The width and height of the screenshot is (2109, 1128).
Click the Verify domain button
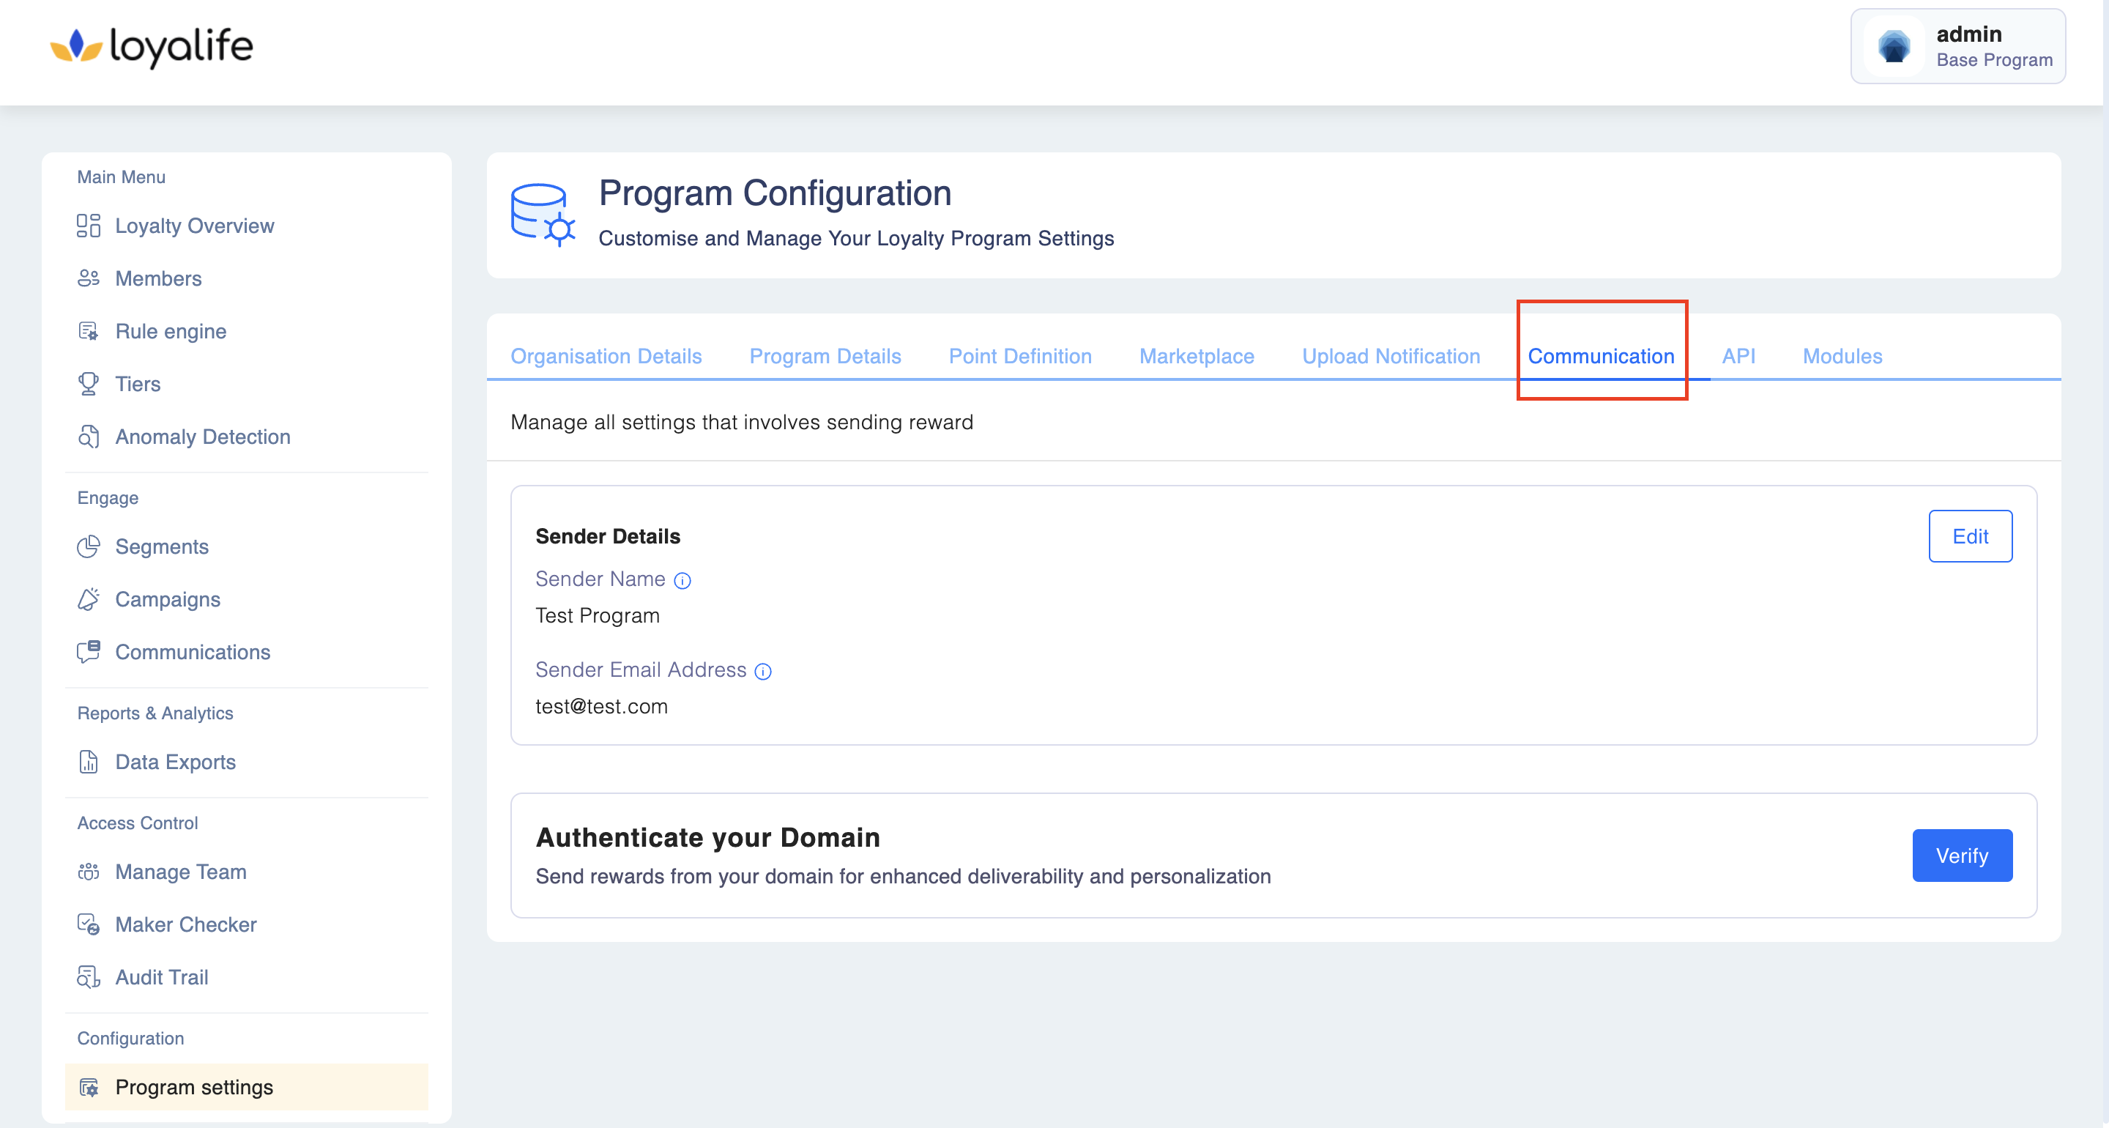click(1961, 856)
